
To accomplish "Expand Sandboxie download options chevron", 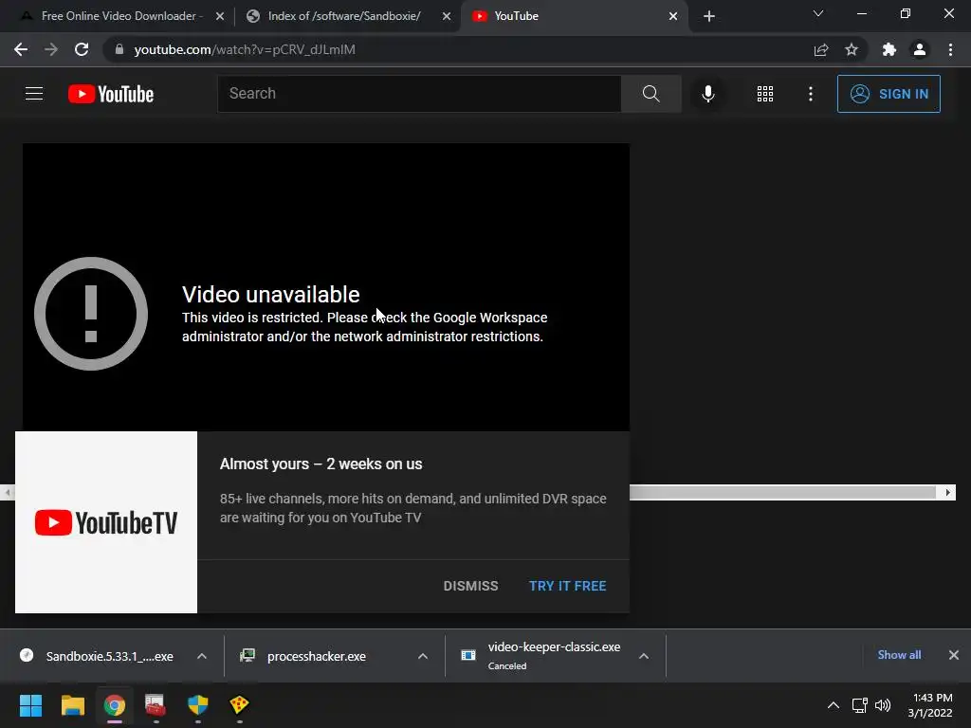I will (202, 656).
